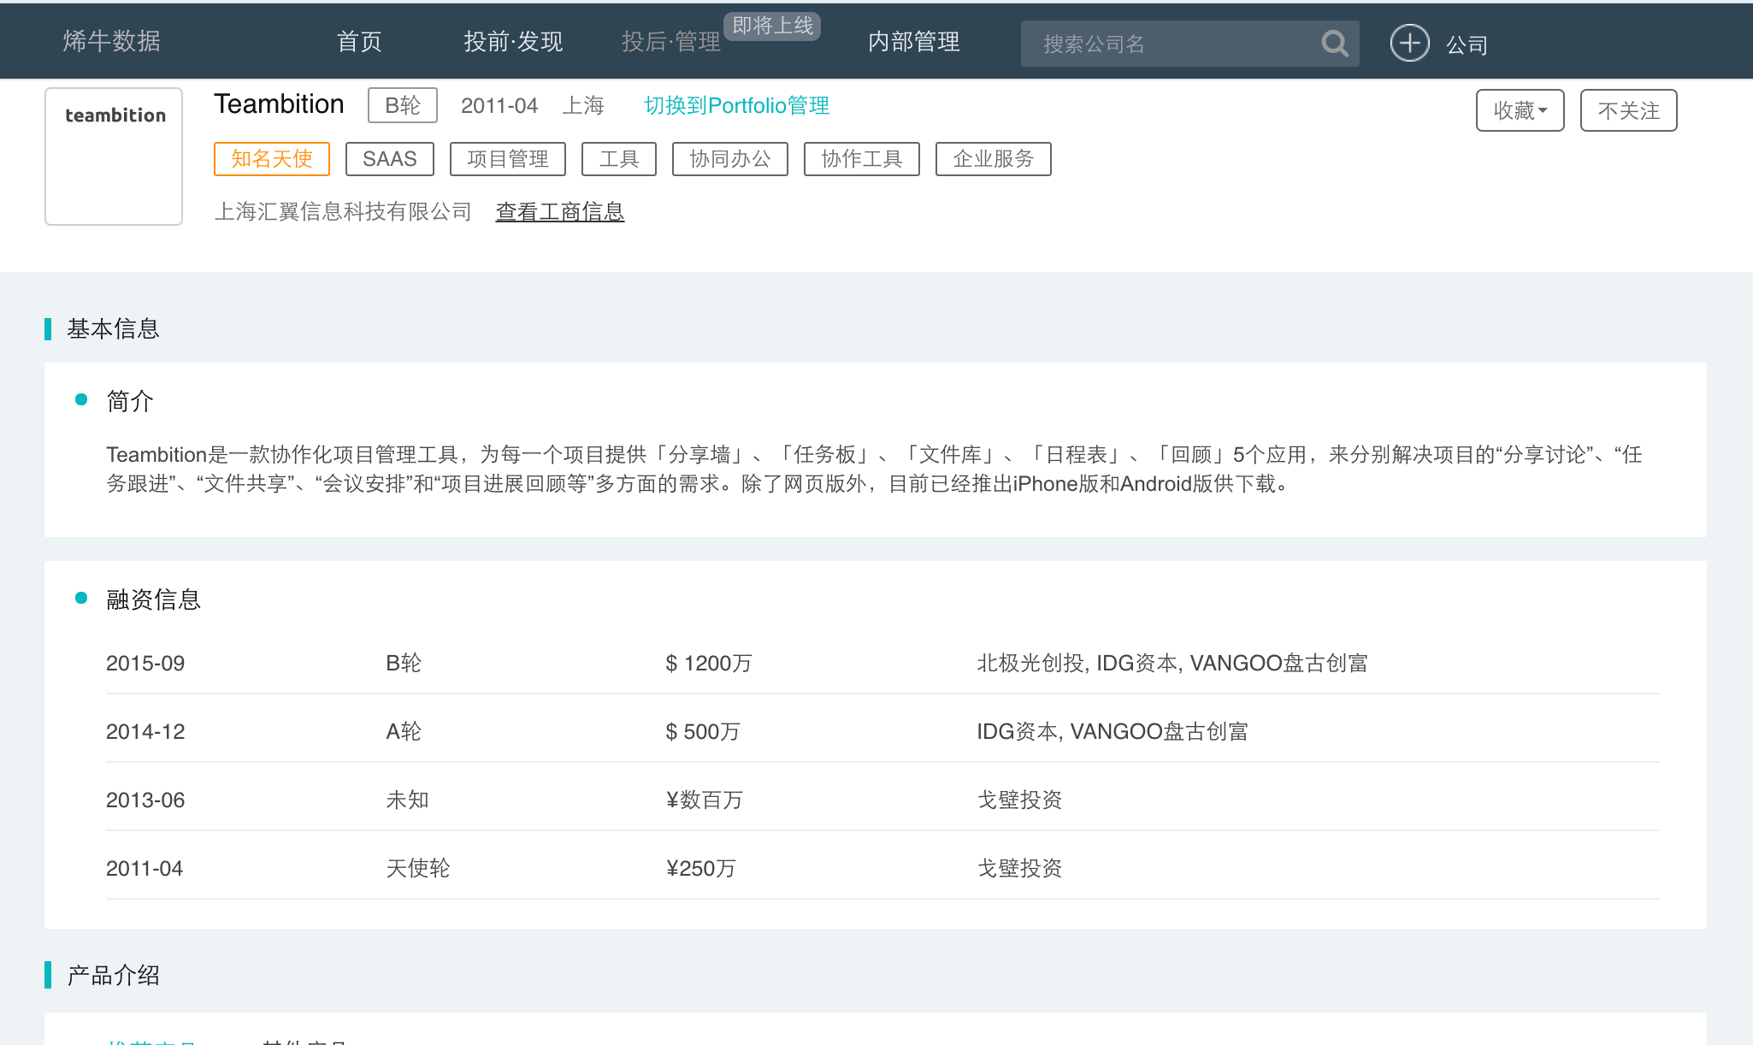Select the 工具 tag
The image size is (1753, 1045).
point(618,159)
